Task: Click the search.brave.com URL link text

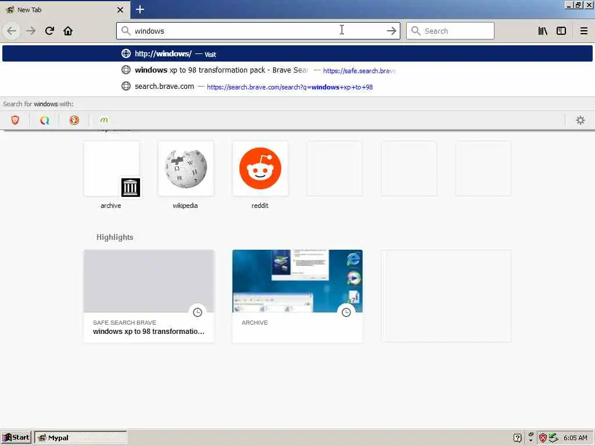Action: 290,87
